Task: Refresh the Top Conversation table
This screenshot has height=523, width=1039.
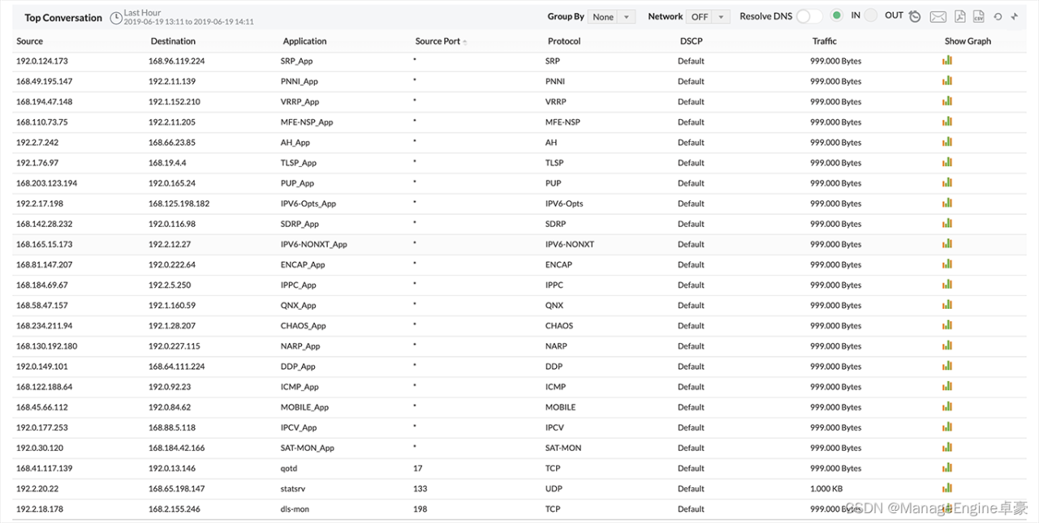Action: pyautogui.click(x=998, y=16)
